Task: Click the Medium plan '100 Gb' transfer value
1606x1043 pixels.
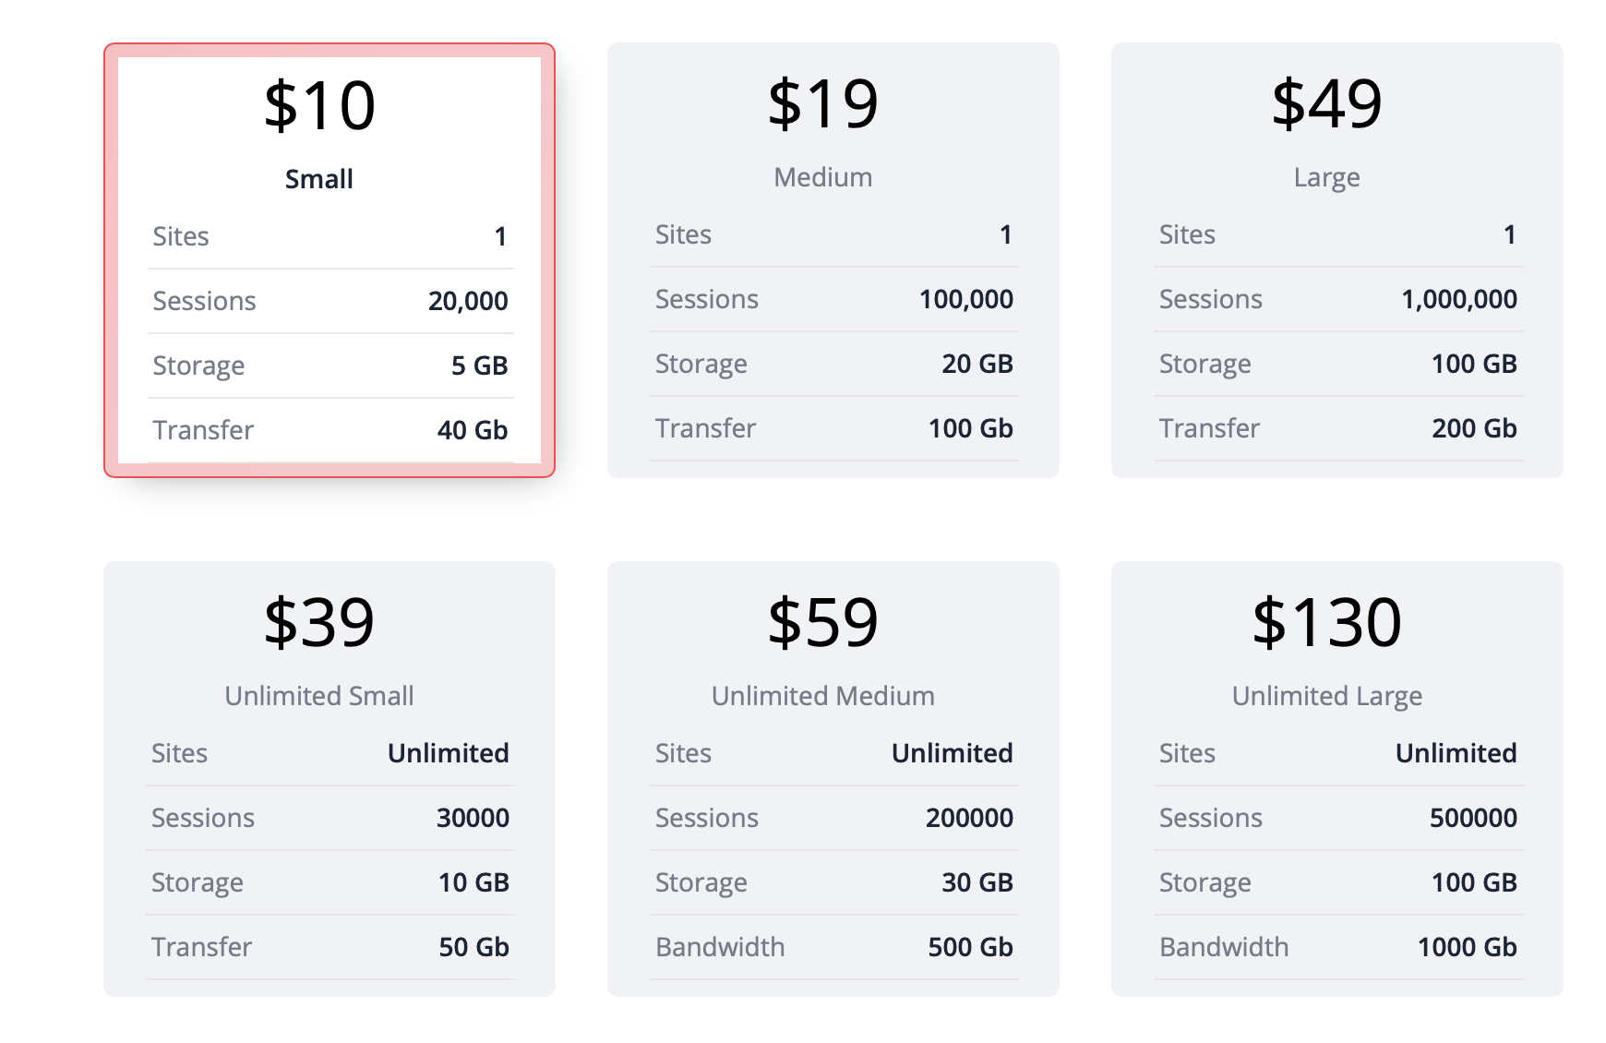Action: click(971, 428)
